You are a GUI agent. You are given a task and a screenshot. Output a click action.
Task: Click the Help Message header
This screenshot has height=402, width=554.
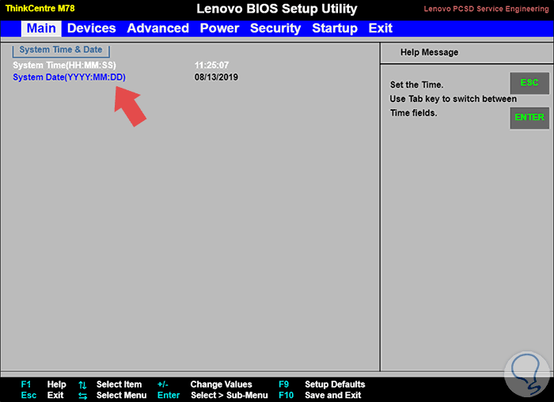(x=429, y=52)
